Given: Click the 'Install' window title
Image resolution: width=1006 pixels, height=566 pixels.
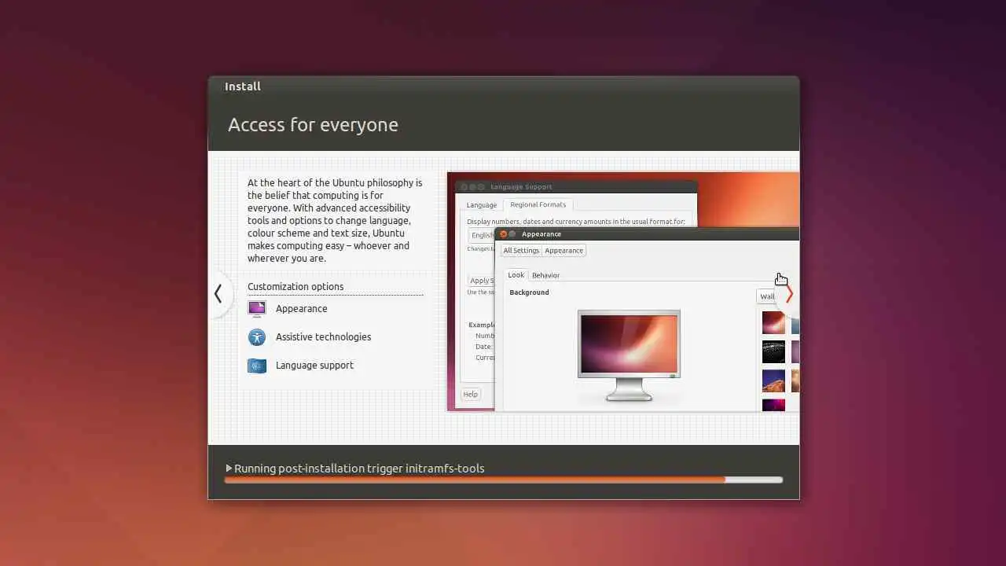Looking at the screenshot, I should (x=243, y=86).
